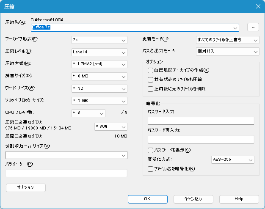The width and height of the screenshot is (265, 209).
Task: Enable ファイル名を暗号化 checkbox
Action: pyautogui.click(x=150, y=169)
